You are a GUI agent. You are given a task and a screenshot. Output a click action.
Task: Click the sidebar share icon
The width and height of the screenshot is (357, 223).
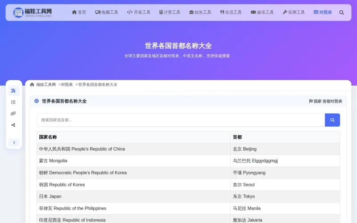[13, 125]
